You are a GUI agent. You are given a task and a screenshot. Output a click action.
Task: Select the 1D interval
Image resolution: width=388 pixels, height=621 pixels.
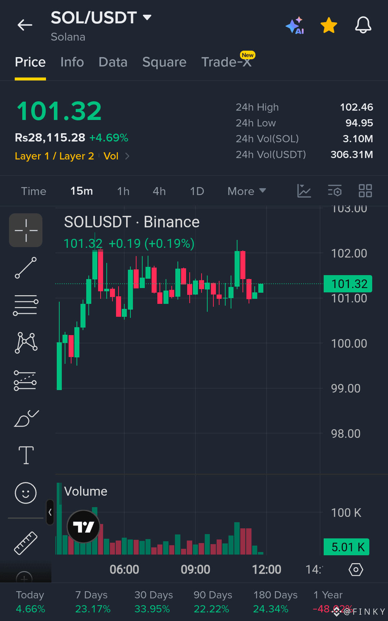coord(197,191)
